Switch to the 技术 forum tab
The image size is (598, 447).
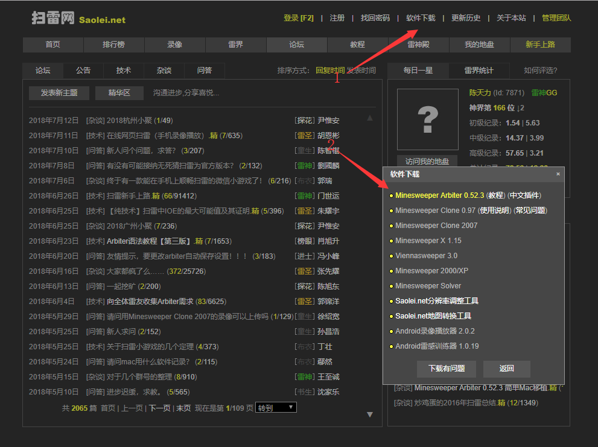tap(124, 71)
